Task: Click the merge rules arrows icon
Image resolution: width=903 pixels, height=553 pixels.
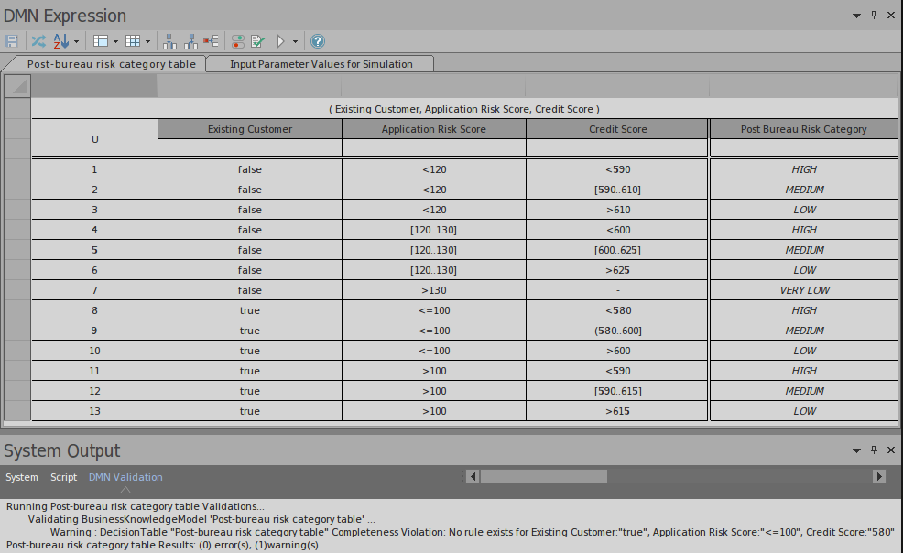Action: (x=38, y=41)
